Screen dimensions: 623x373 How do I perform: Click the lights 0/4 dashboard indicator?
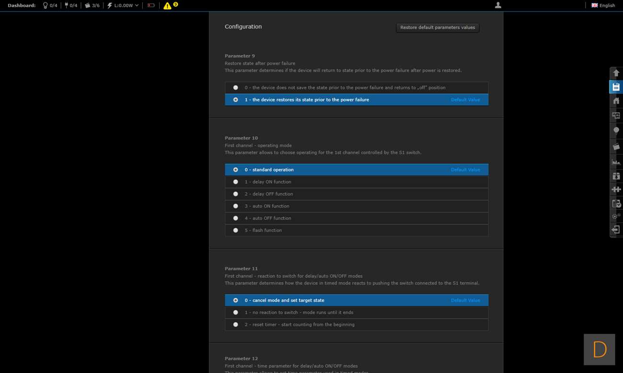tap(50, 6)
